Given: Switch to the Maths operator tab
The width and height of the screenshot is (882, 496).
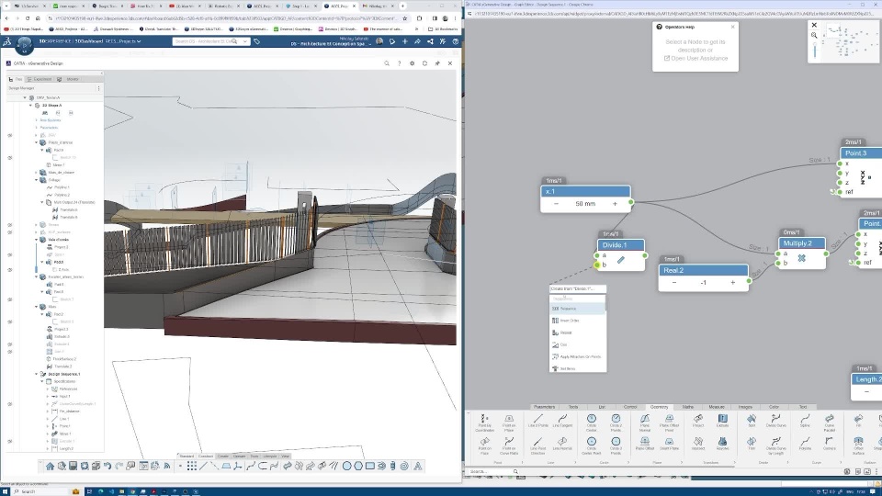Looking at the screenshot, I should [687, 406].
